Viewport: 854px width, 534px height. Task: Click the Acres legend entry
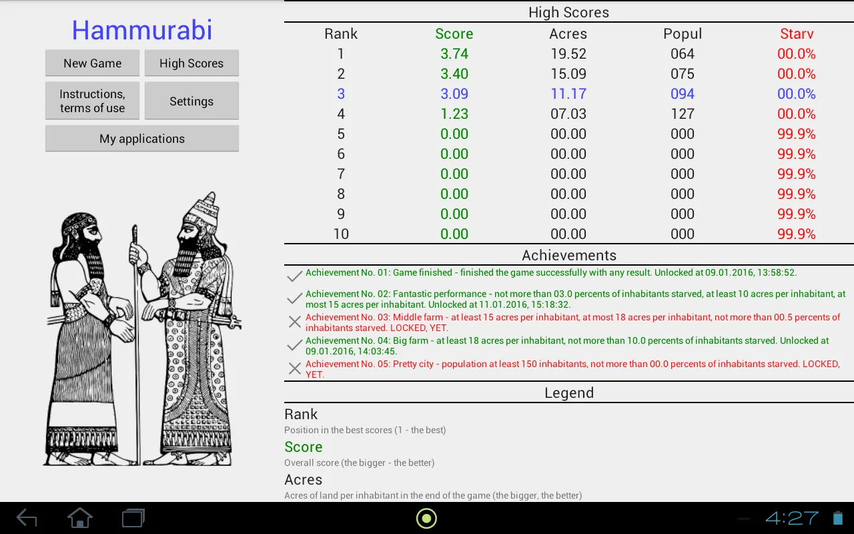[x=304, y=480]
